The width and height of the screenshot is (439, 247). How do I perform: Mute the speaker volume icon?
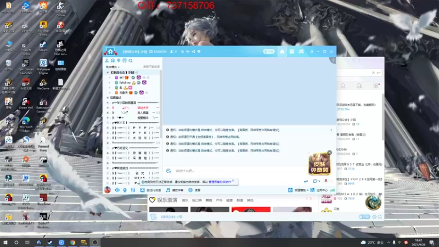117,190
